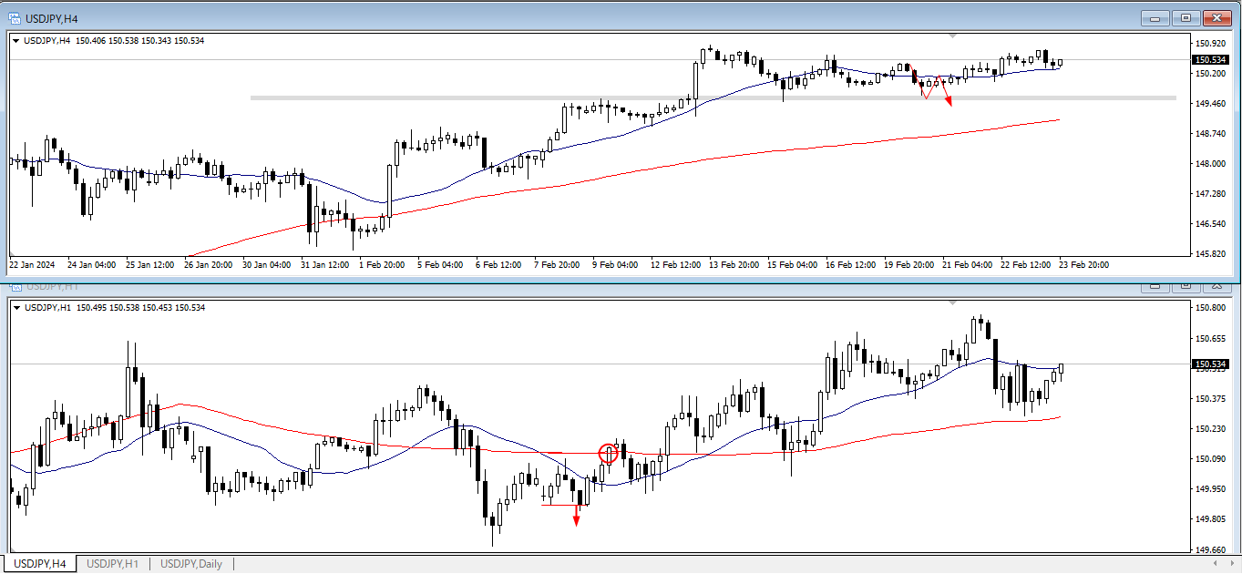Expand the USDJPY,H1 chart header arrow
1242x574 pixels.
(16, 308)
